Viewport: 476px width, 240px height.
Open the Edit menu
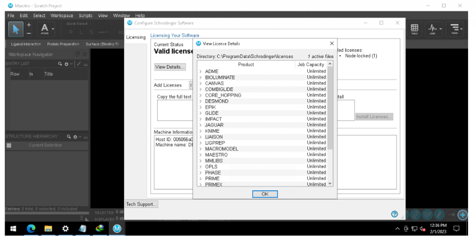point(24,15)
